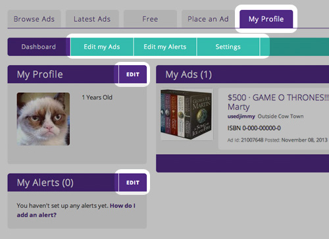Go to Edit my Ads

pyautogui.click(x=102, y=47)
